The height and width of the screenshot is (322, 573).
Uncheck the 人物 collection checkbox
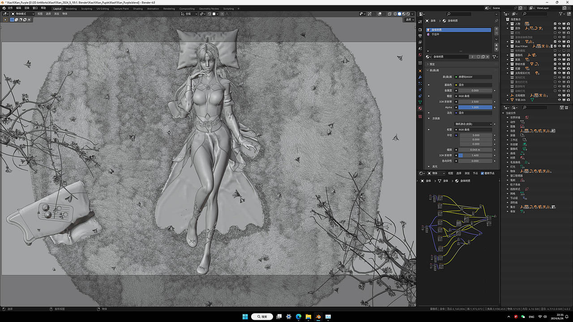[555, 24]
